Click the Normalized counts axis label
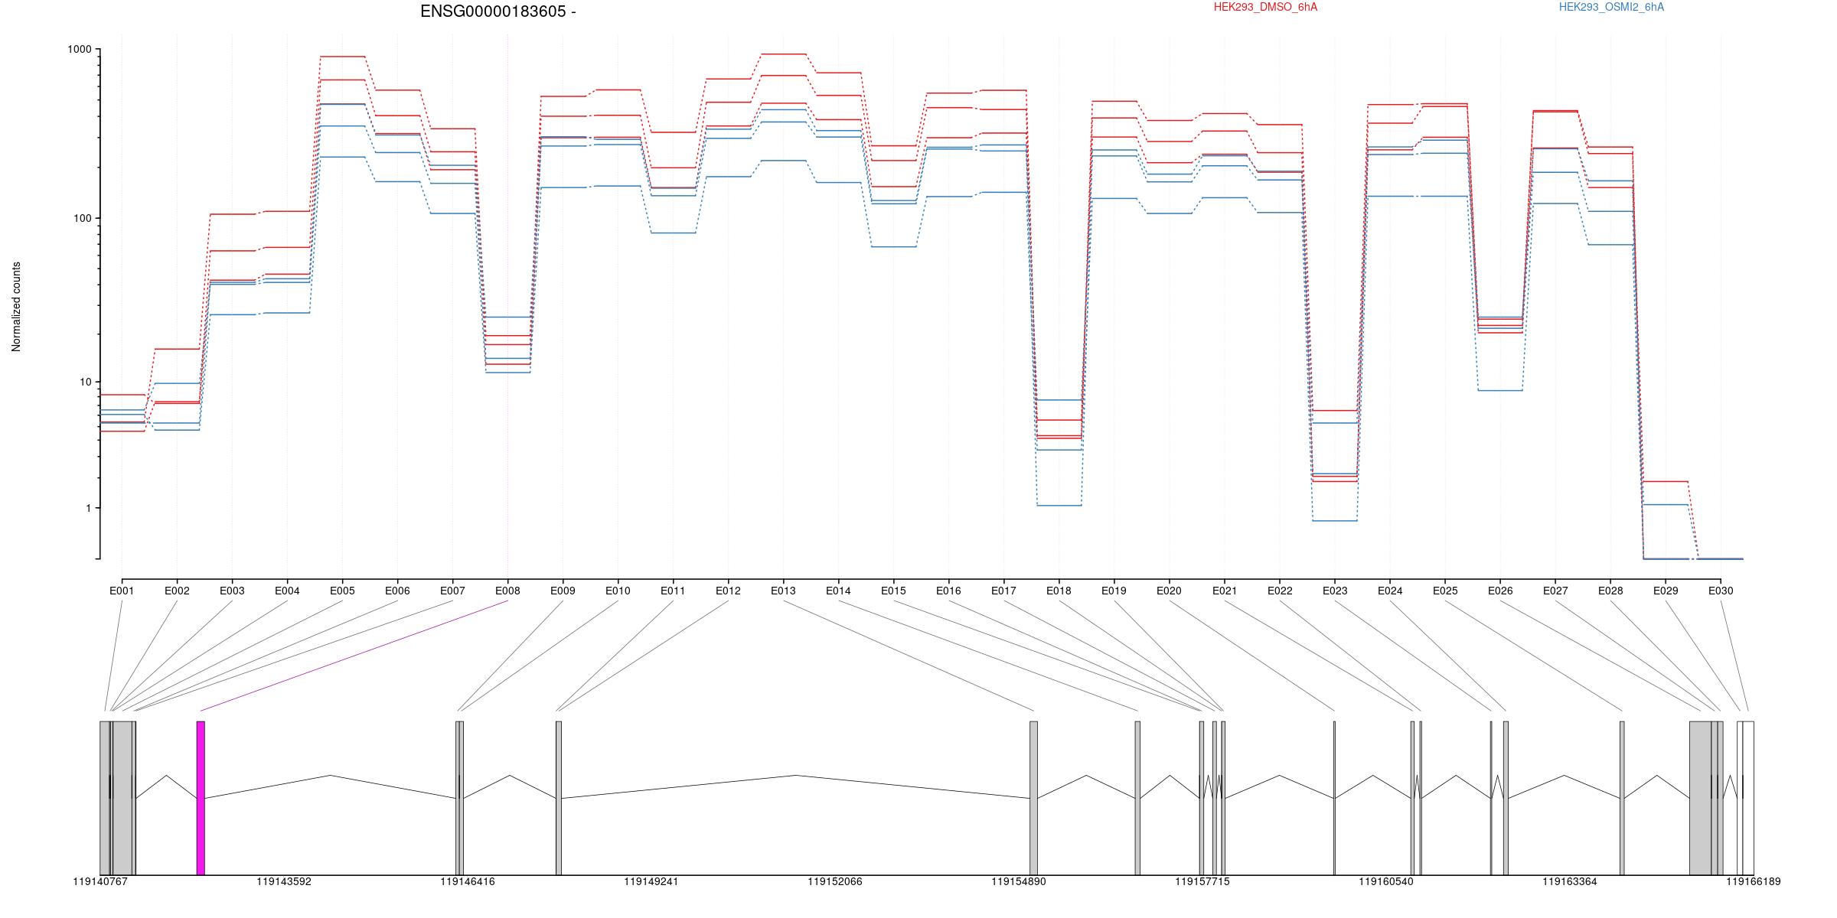Image resolution: width=1837 pixels, height=918 pixels. pyautogui.click(x=16, y=307)
